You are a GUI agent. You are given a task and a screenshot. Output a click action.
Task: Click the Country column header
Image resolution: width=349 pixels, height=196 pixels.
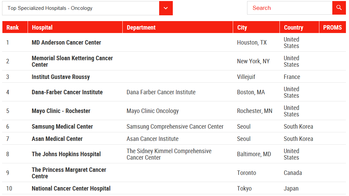coord(293,28)
